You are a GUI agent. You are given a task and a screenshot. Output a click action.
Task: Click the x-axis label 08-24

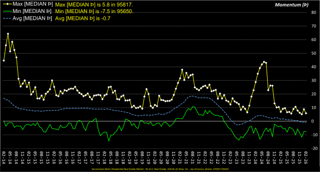(268, 158)
